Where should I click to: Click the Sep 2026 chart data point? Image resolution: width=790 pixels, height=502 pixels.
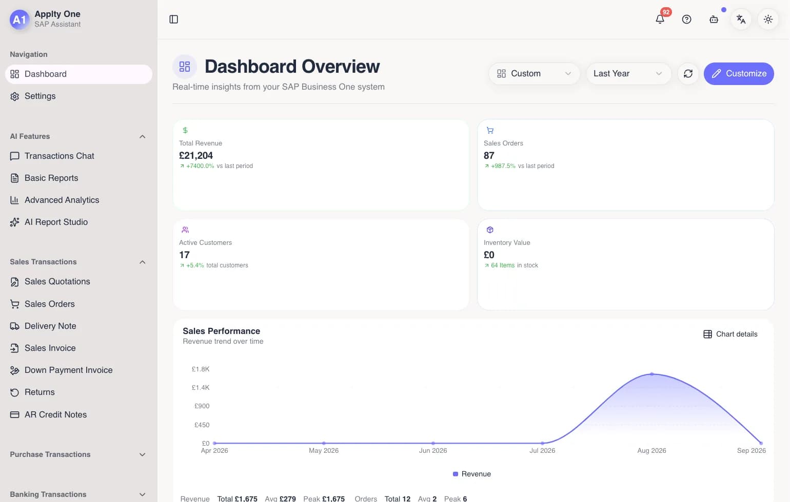761,443
